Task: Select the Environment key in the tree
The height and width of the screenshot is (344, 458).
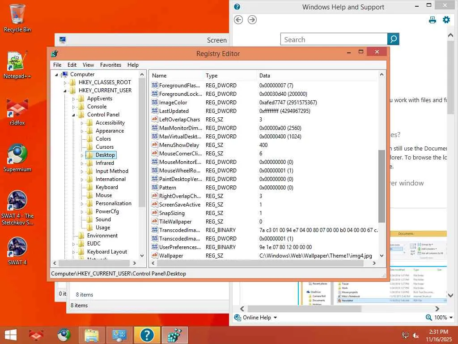Action: click(102, 236)
